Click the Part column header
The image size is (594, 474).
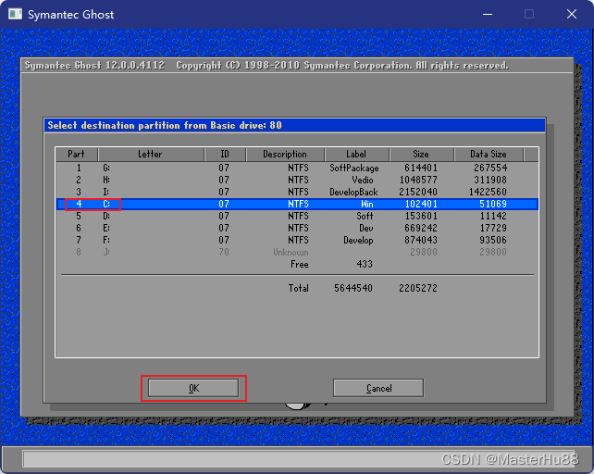pos(77,155)
